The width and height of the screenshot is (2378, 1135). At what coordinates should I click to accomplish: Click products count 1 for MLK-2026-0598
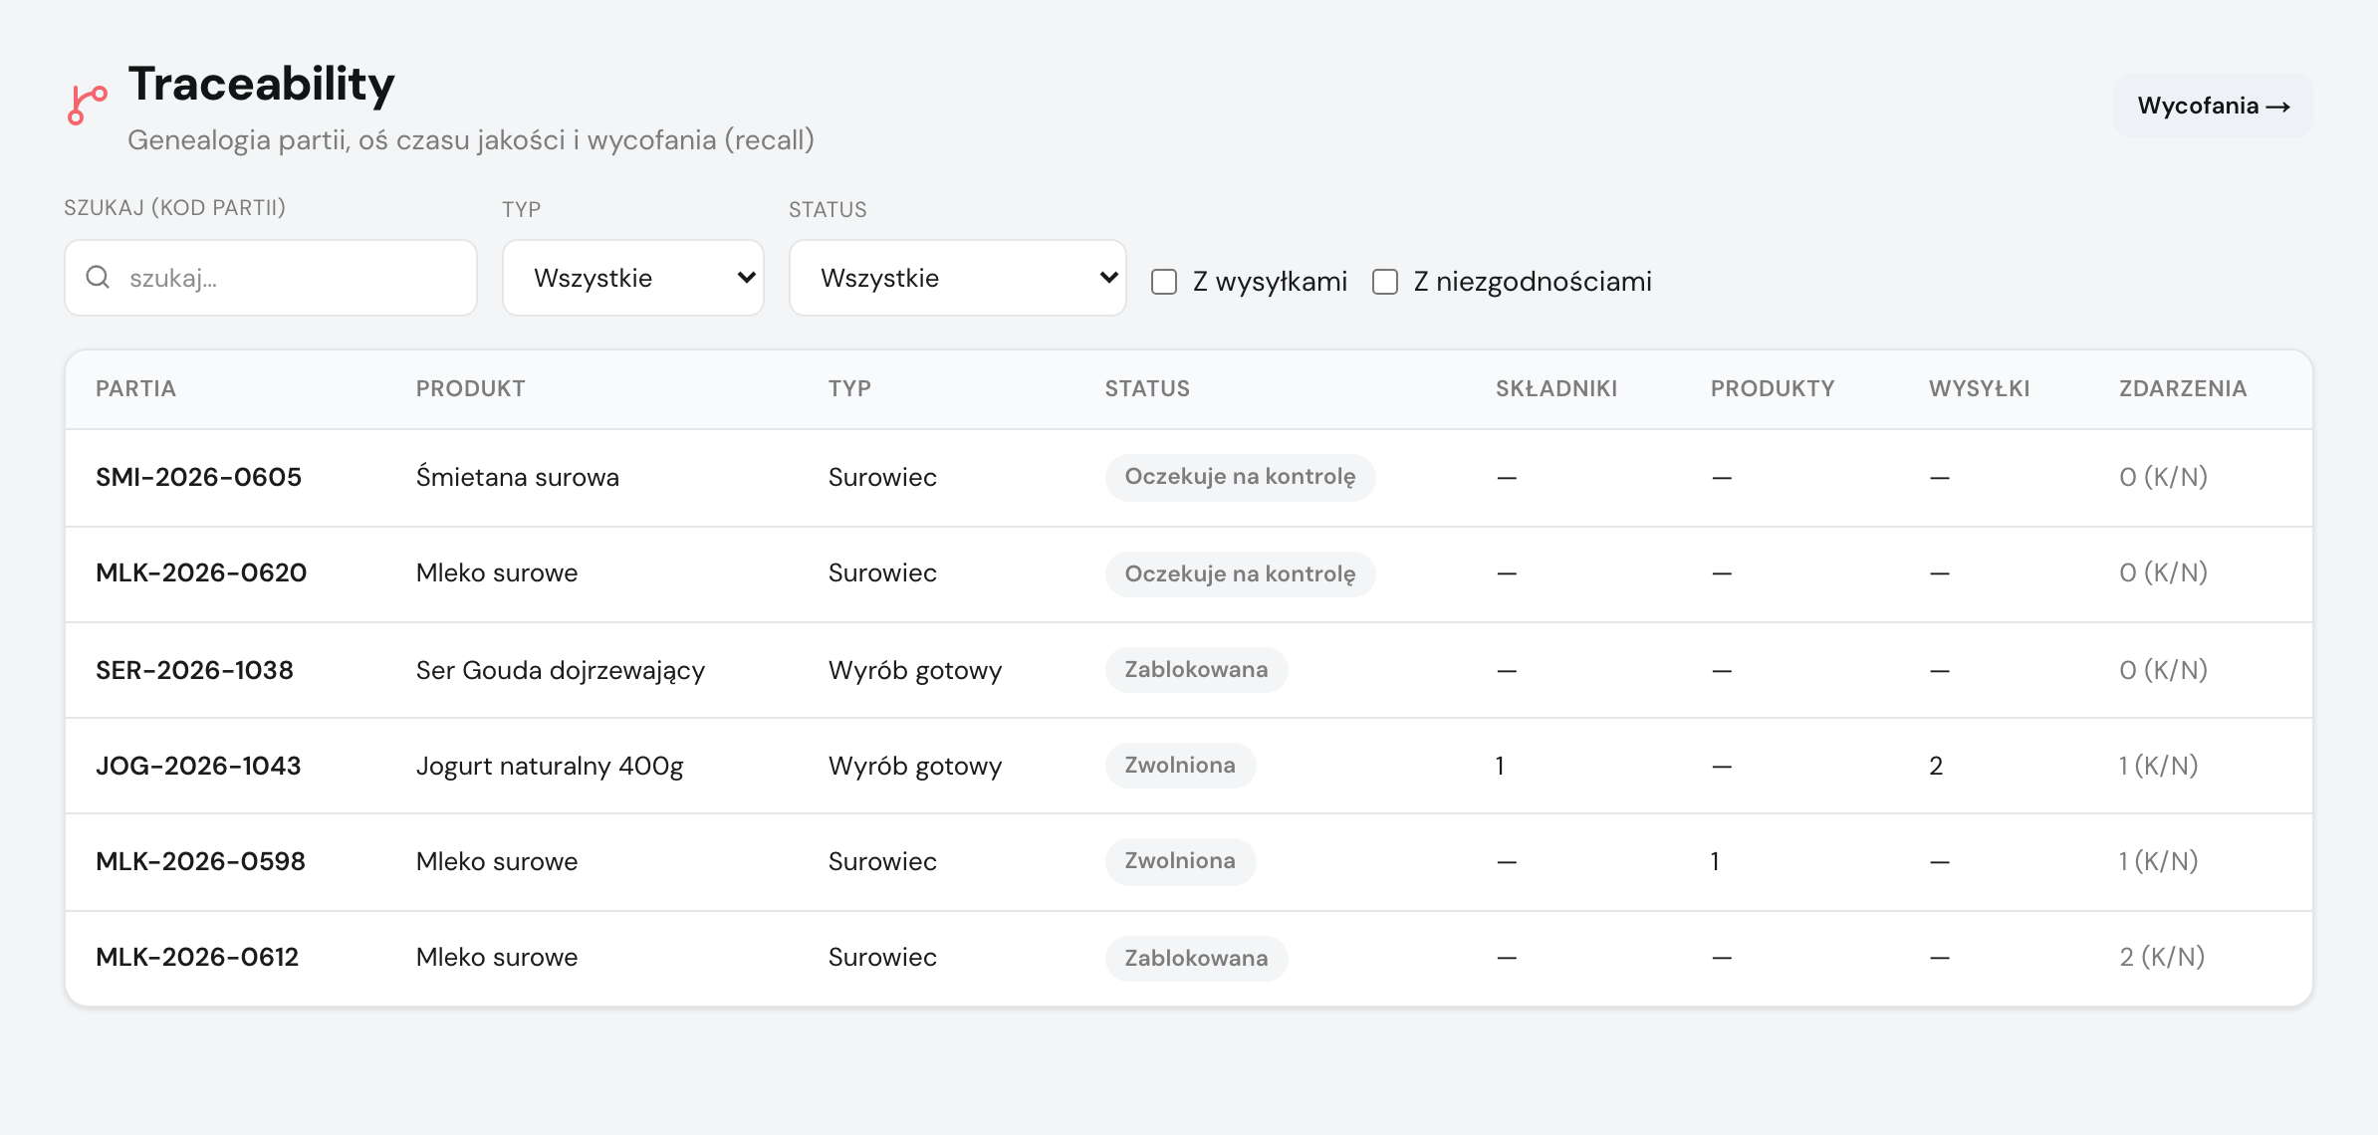click(x=1715, y=861)
